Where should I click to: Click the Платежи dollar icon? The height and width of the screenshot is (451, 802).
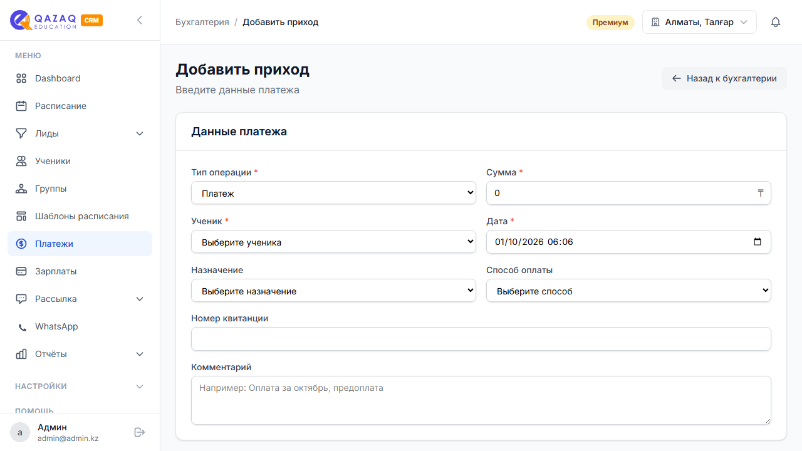click(21, 244)
